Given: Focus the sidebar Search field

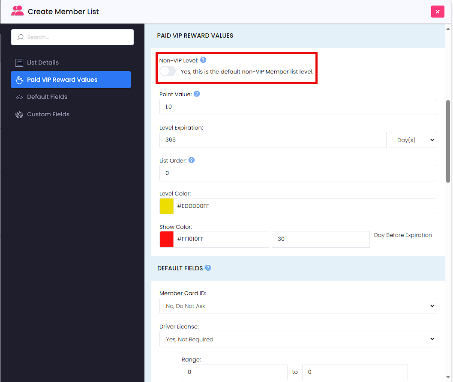Looking at the screenshot, I should point(72,37).
